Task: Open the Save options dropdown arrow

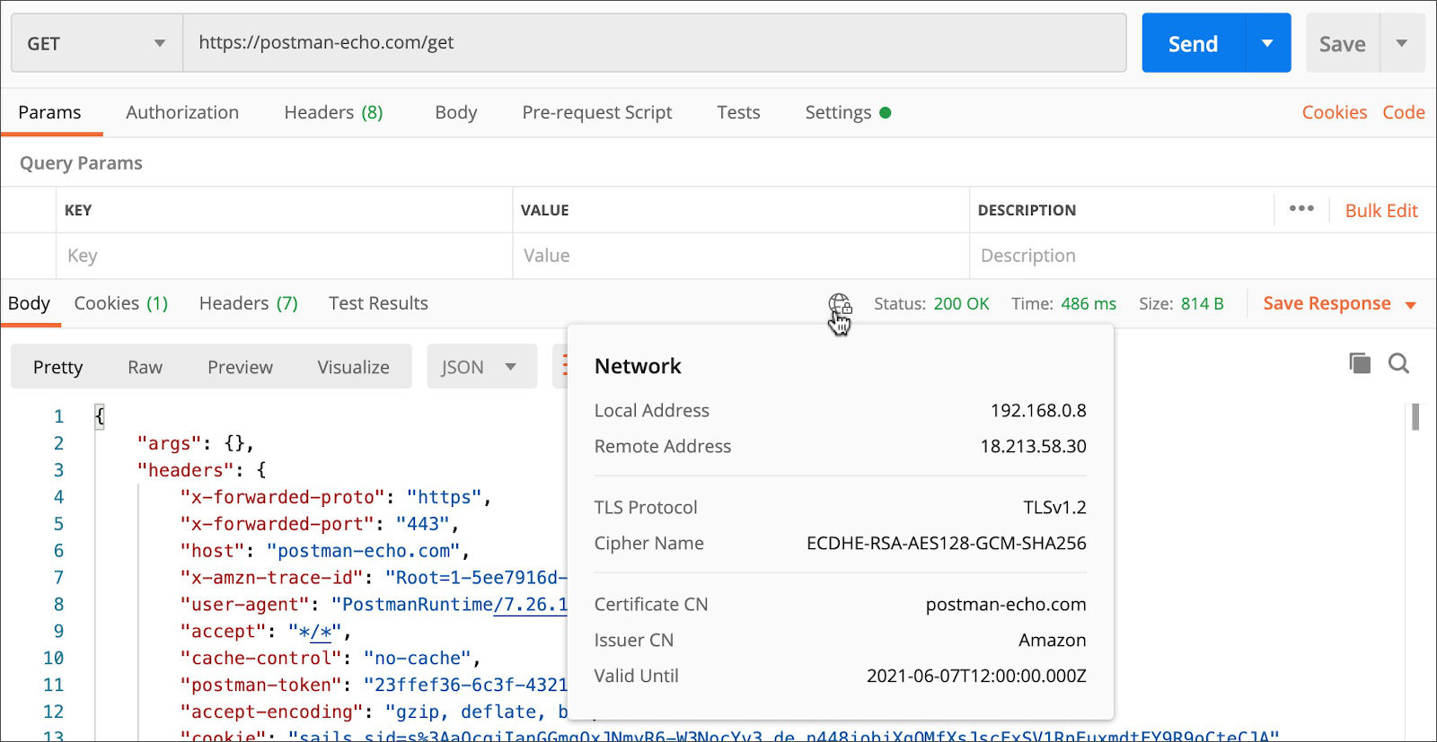Action: click(x=1401, y=43)
